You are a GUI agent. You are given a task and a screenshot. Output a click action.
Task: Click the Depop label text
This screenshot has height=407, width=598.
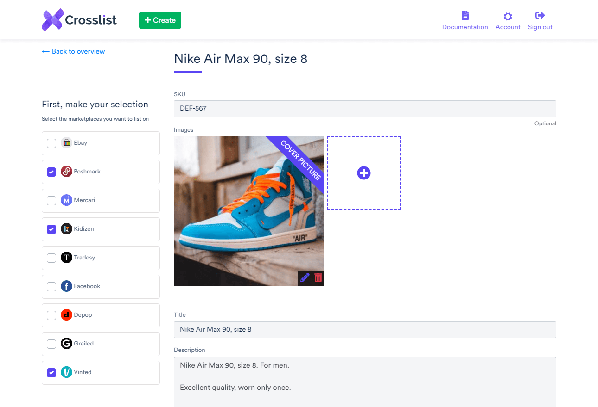(x=83, y=315)
